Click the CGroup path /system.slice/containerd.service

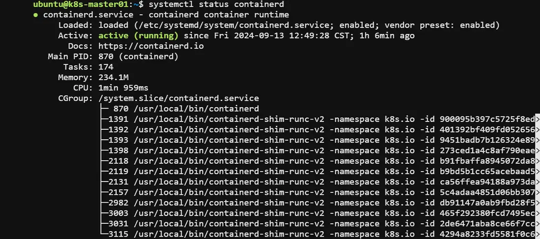[x=179, y=98]
